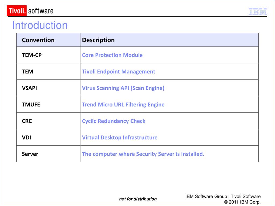
Task: Click the Tivoli software logo
Action: pos(30,11)
